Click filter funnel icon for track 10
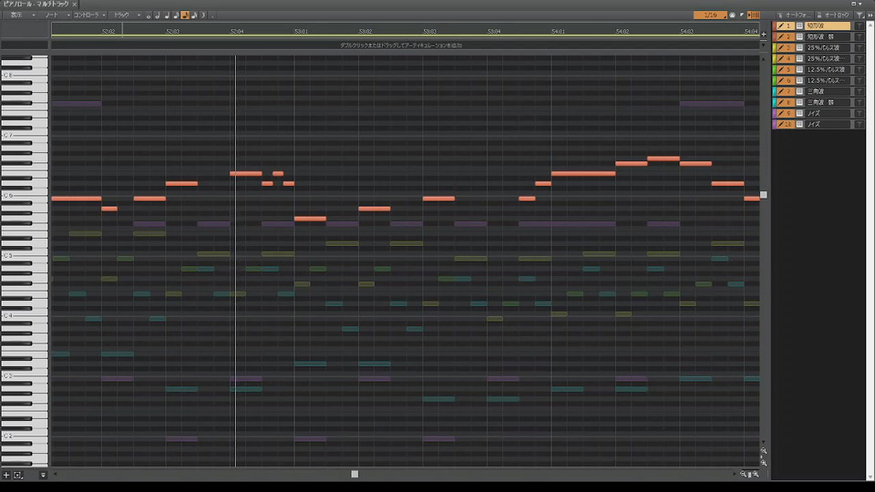The height and width of the screenshot is (492, 875). coord(860,125)
